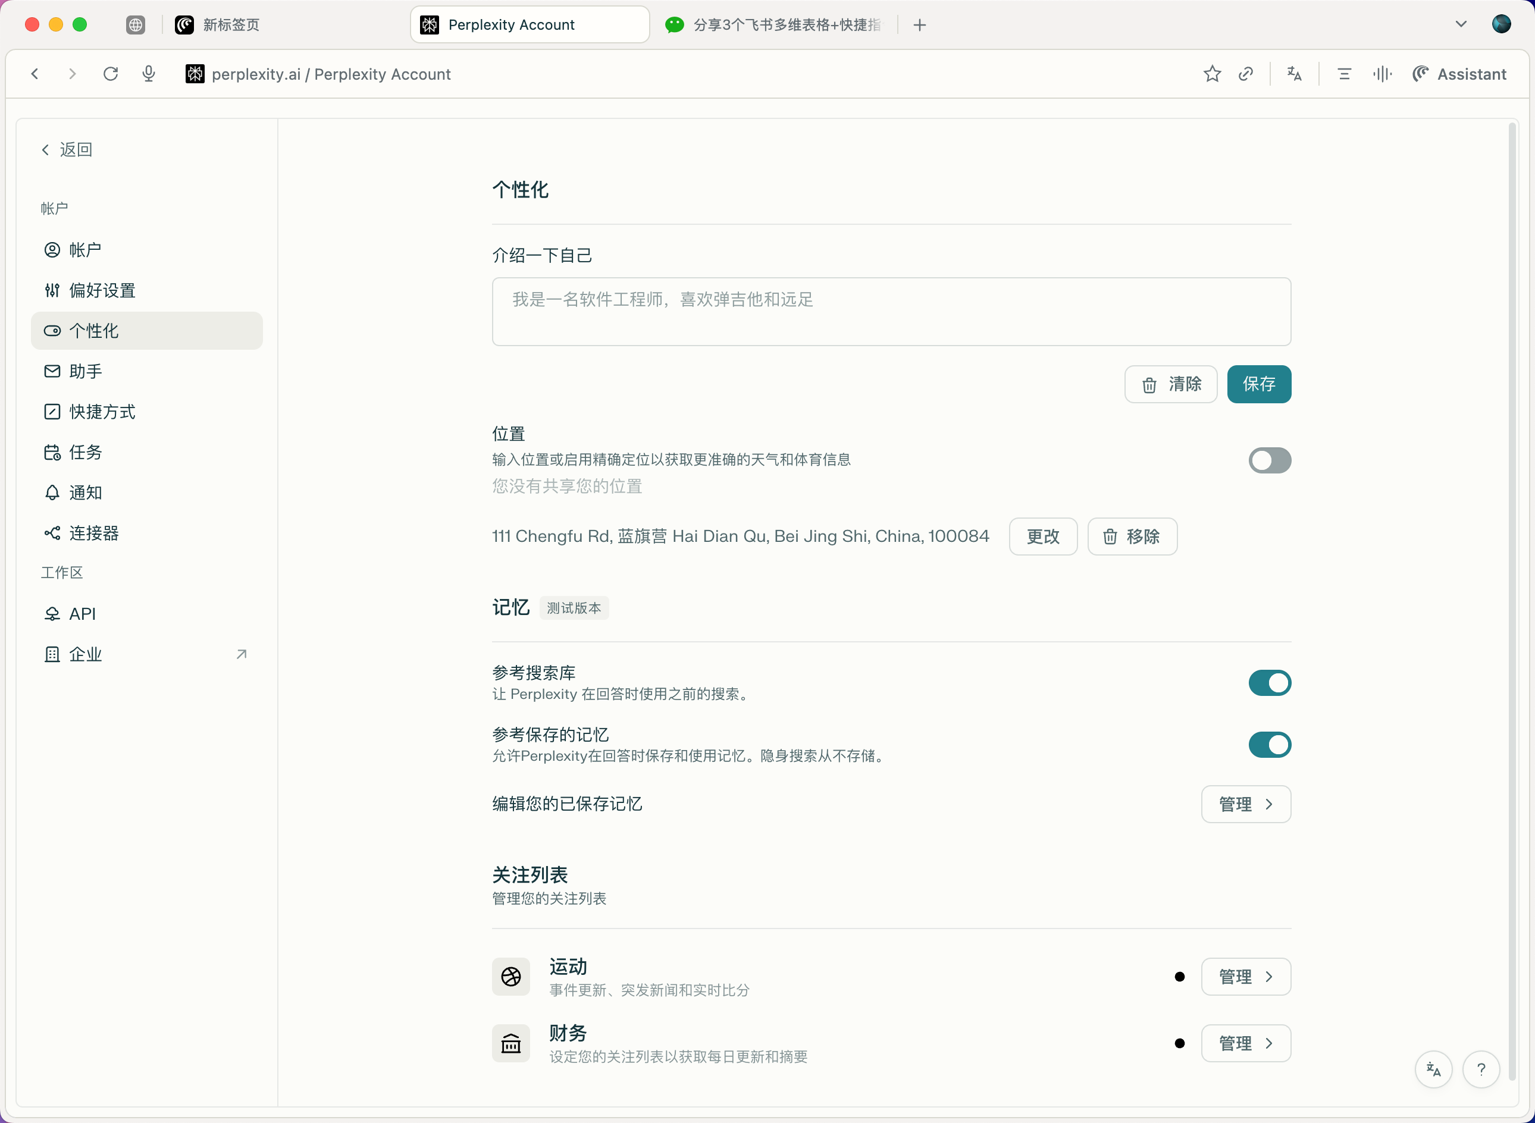Open manage for the Sports watchlist
The height and width of the screenshot is (1123, 1535).
tap(1245, 977)
